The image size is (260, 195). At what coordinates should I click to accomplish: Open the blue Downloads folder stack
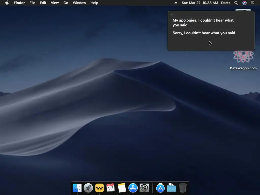(x=172, y=188)
